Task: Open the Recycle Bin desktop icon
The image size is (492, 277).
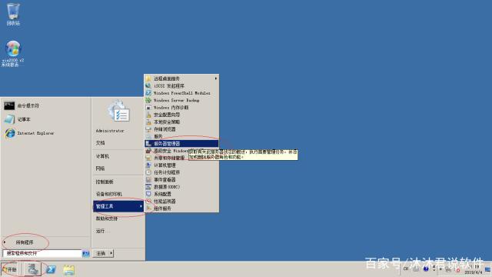Action: [13, 14]
